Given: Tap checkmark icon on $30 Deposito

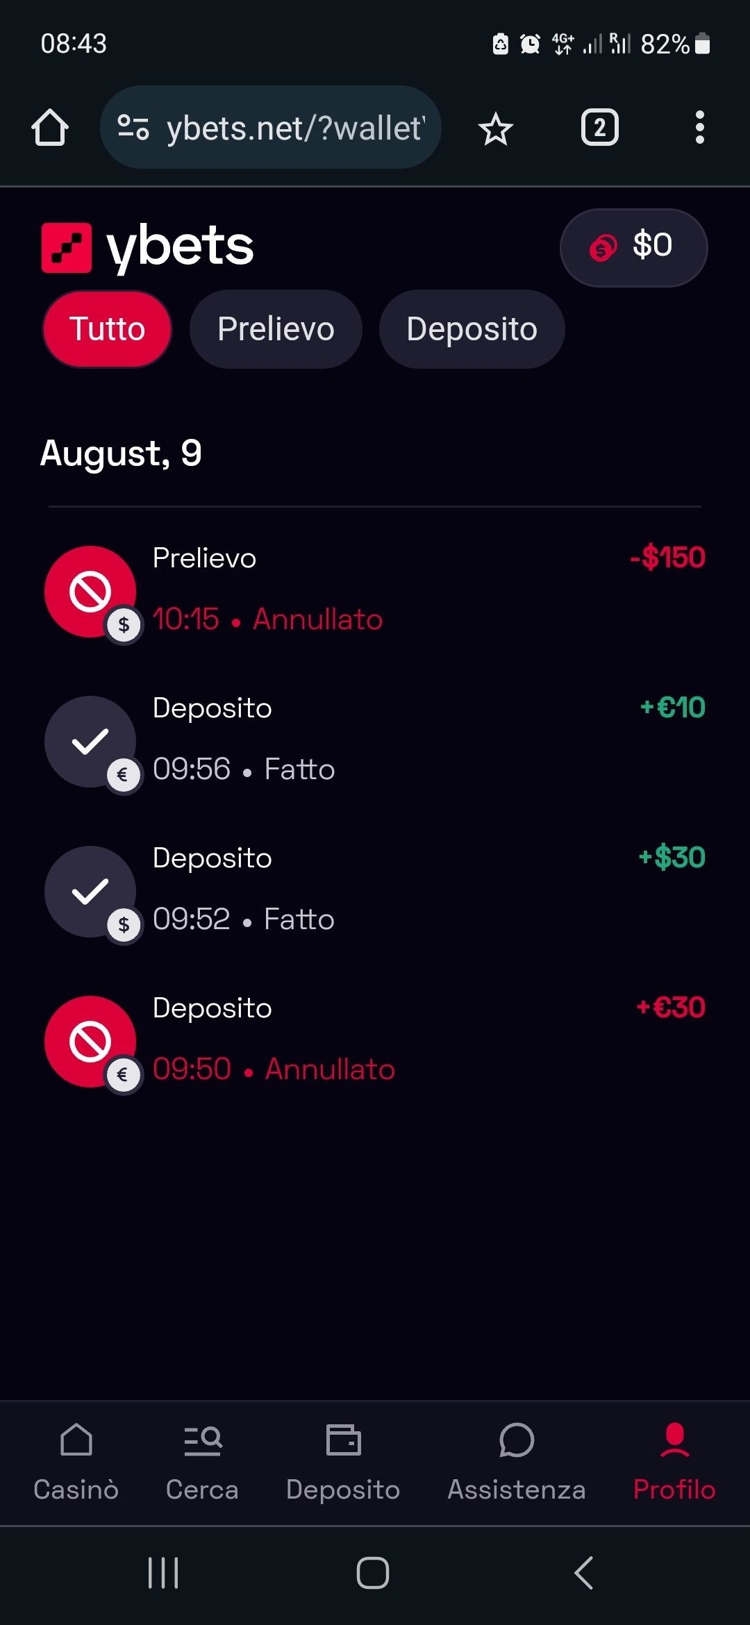Looking at the screenshot, I should tap(90, 892).
